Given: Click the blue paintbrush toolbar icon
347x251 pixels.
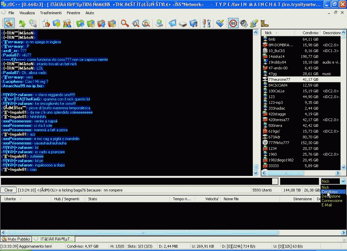Looking at the screenshot, I should click(x=220, y=23).
